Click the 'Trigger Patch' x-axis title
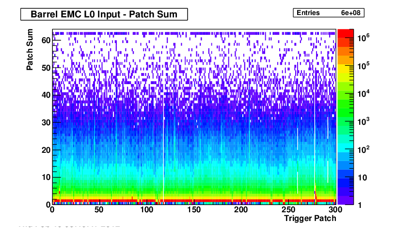The image size is (412, 250). [x=310, y=218]
